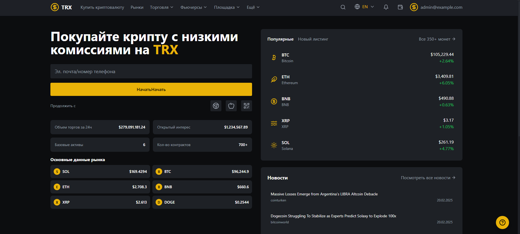
Task: Expand the Фьючерсы dropdown menu
Action: coord(193,7)
